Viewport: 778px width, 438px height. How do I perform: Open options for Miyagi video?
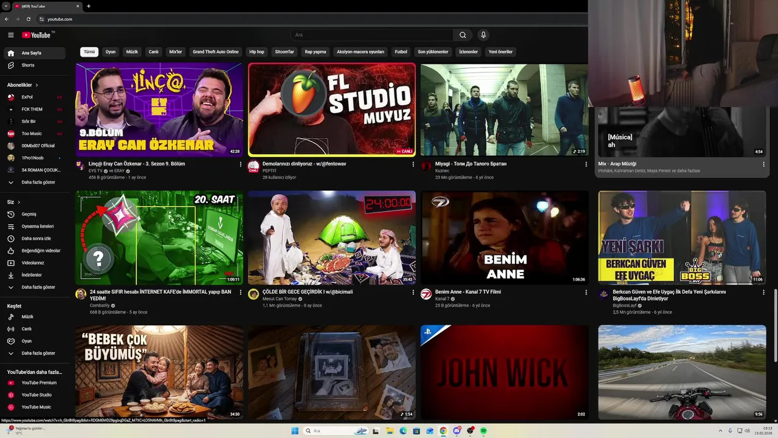pyautogui.click(x=586, y=164)
